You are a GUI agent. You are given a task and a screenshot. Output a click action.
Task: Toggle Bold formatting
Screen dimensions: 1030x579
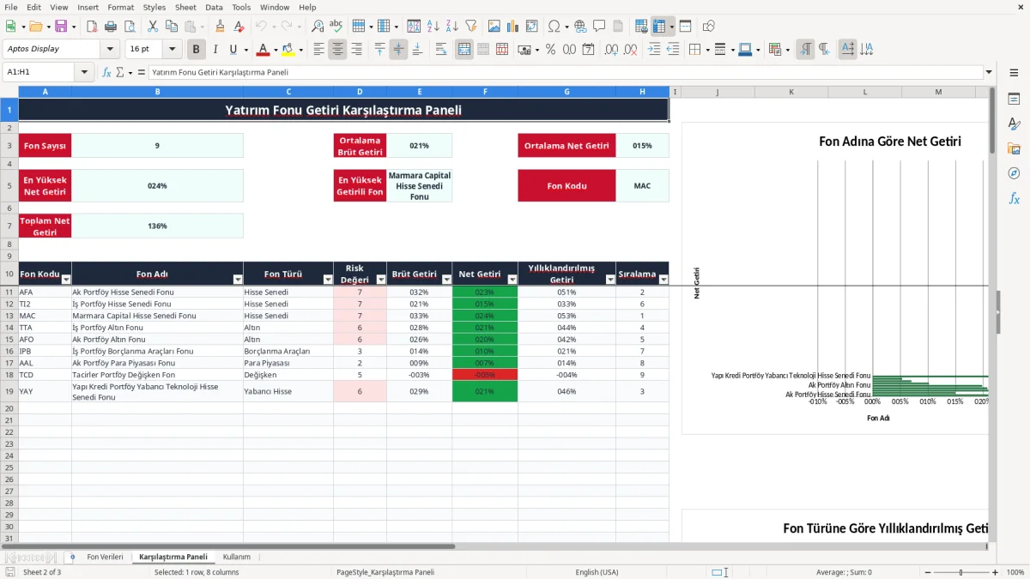pos(197,50)
